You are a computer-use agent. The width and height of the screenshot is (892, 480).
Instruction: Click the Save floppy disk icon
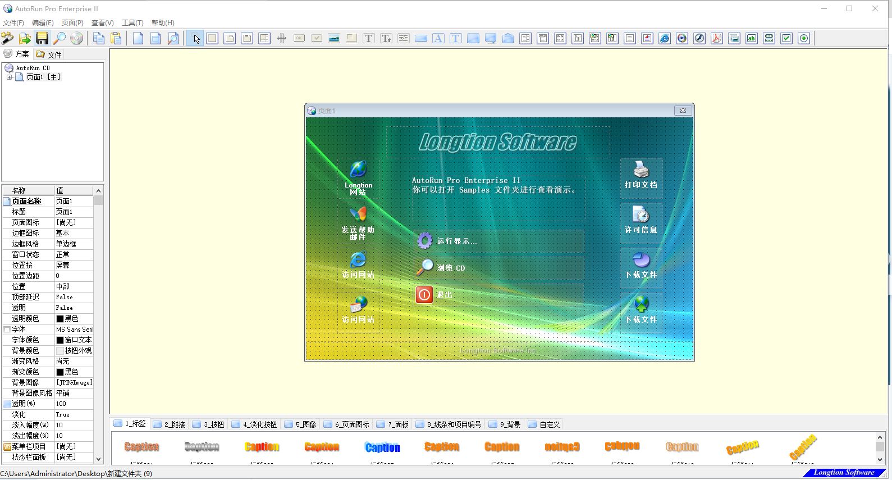pos(42,38)
